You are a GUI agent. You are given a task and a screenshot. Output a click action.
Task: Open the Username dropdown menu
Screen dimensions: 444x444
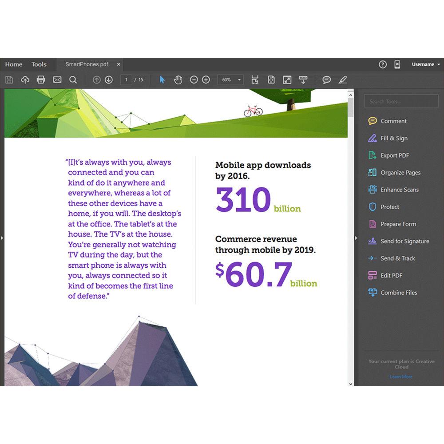pyautogui.click(x=425, y=64)
